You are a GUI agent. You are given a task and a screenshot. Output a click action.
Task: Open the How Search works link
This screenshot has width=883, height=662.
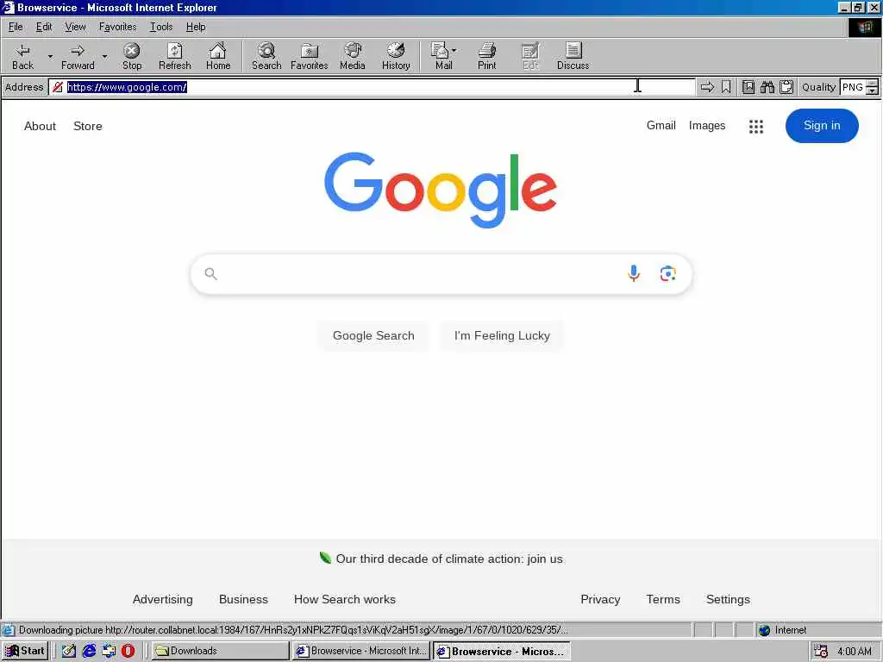pyautogui.click(x=345, y=600)
